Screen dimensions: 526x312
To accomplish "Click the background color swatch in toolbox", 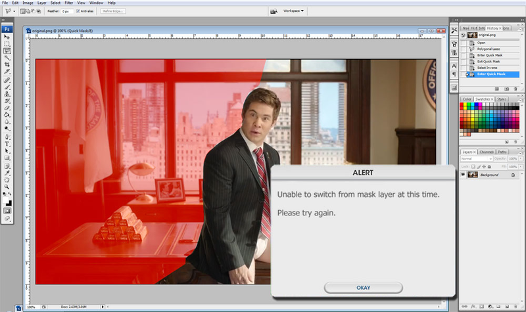I will [9, 204].
